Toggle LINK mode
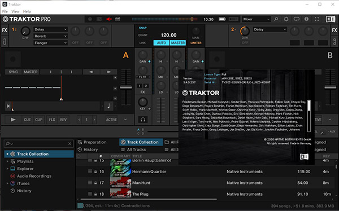The height and width of the screenshot is (211, 339). click(142, 43)
